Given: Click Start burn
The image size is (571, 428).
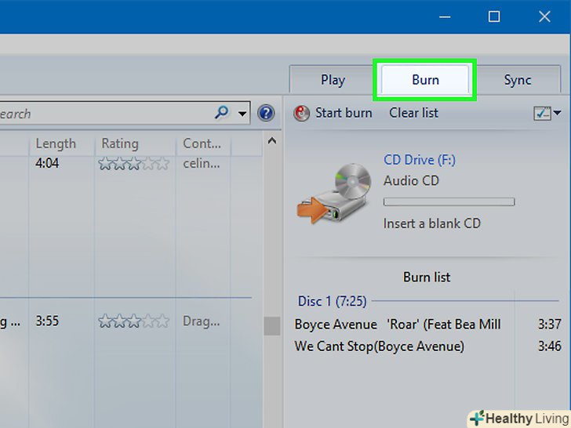Looking at the screenshot, I should pos(334,113).
